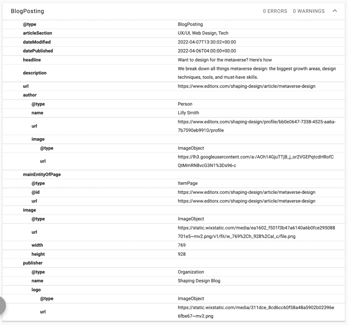Screen dimensions: 348x325
Task: Select publisher name Shaping Design Blog
Action: click(x=199, y=281)
